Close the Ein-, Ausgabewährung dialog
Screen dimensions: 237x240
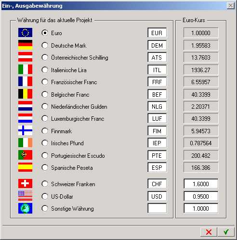(x=231, y=6)
